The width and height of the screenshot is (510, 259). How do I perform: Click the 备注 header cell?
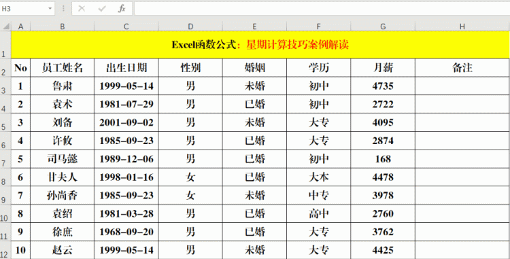(462, 68)
